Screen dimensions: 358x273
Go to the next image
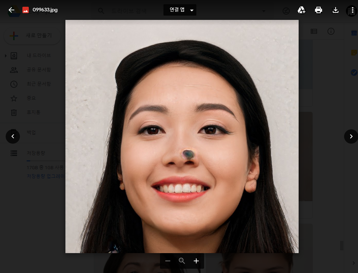[x=351, y=136]
